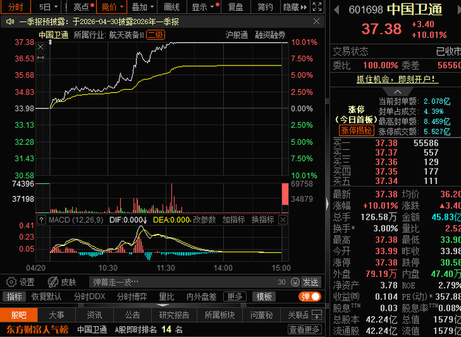Click the left arrow before stock code 601698
The height and width of the screenshot is (337, 461).
point(336,10)
